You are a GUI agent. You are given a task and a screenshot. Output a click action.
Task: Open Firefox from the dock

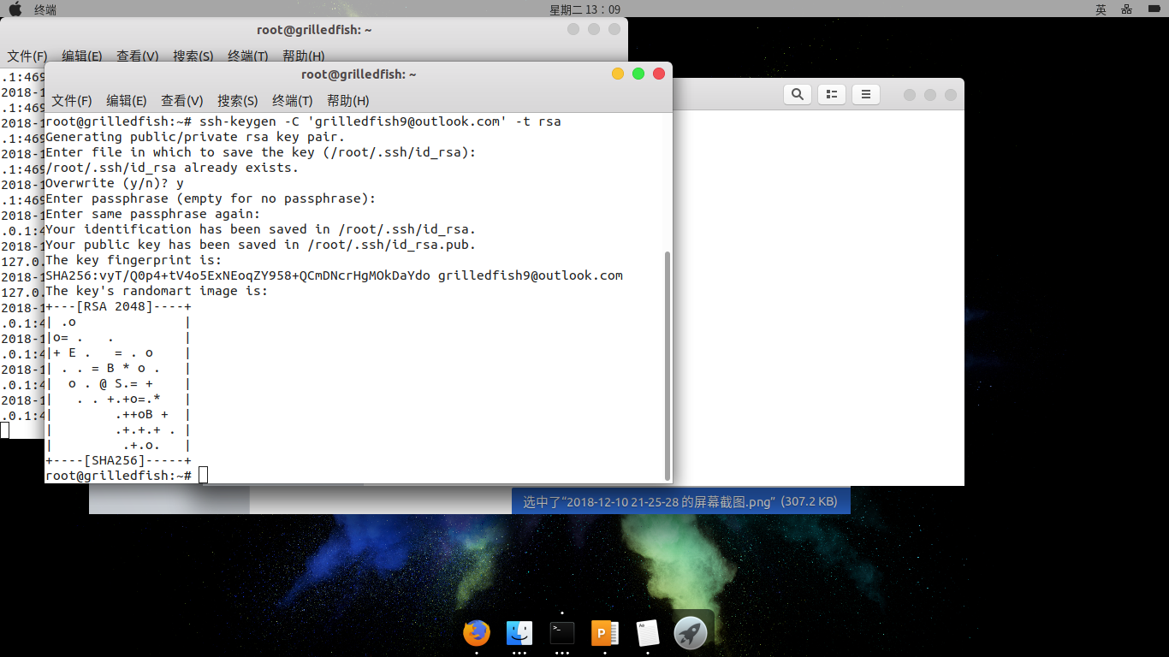pos(477,633)
